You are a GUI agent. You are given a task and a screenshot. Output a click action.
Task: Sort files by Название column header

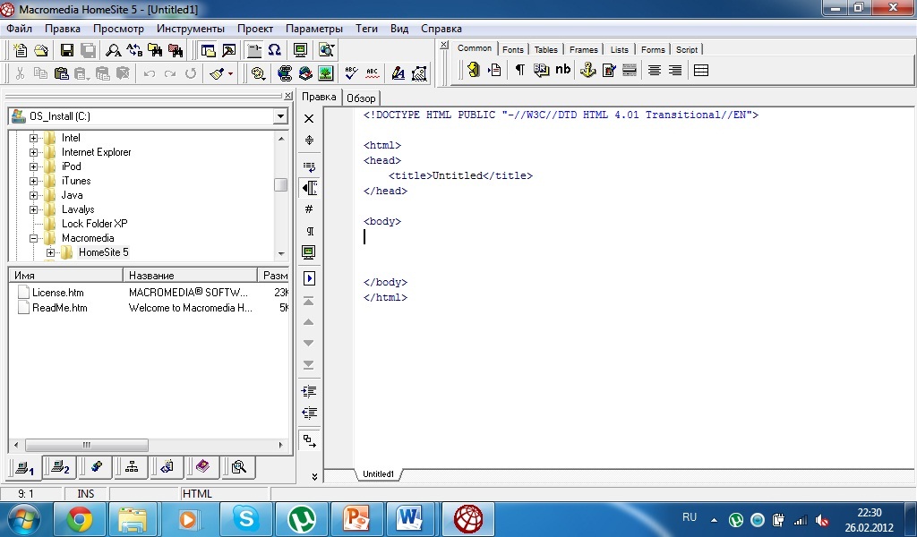tap(190, 276)
